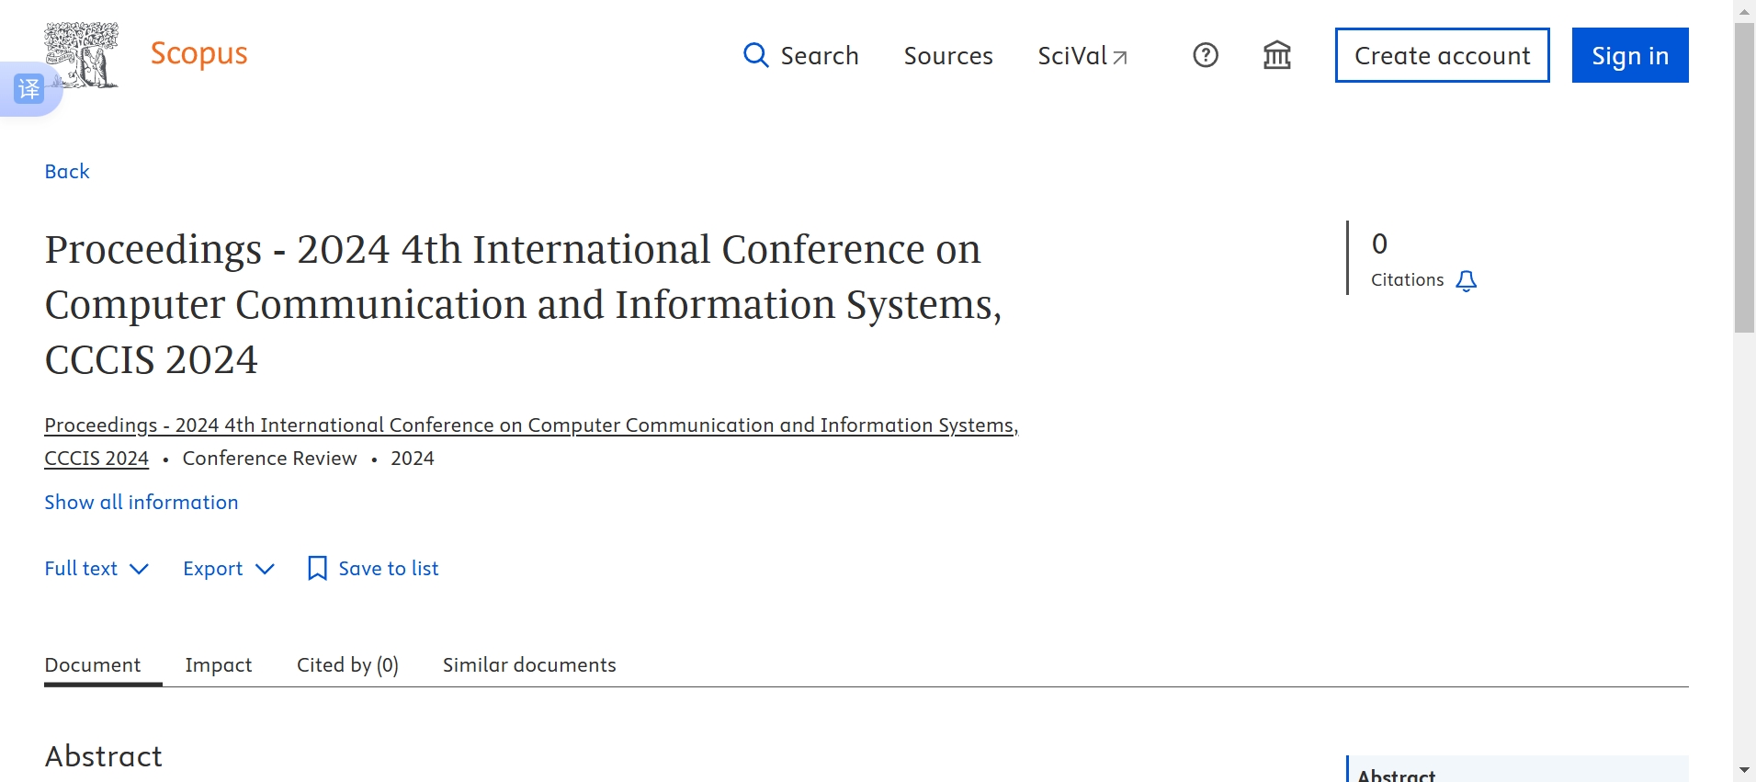Click the institution building icon

(x=1276, y=55)
